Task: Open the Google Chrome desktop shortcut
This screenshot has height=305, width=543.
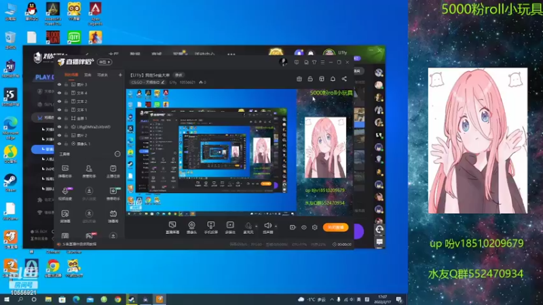Action: point(53,268)
